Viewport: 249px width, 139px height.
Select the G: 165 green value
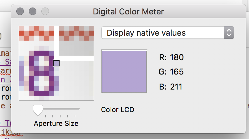[171, 72]
